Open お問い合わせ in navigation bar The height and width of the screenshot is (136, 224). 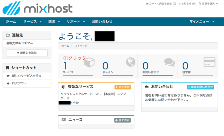pyautogui.click(x=102, y=22)
